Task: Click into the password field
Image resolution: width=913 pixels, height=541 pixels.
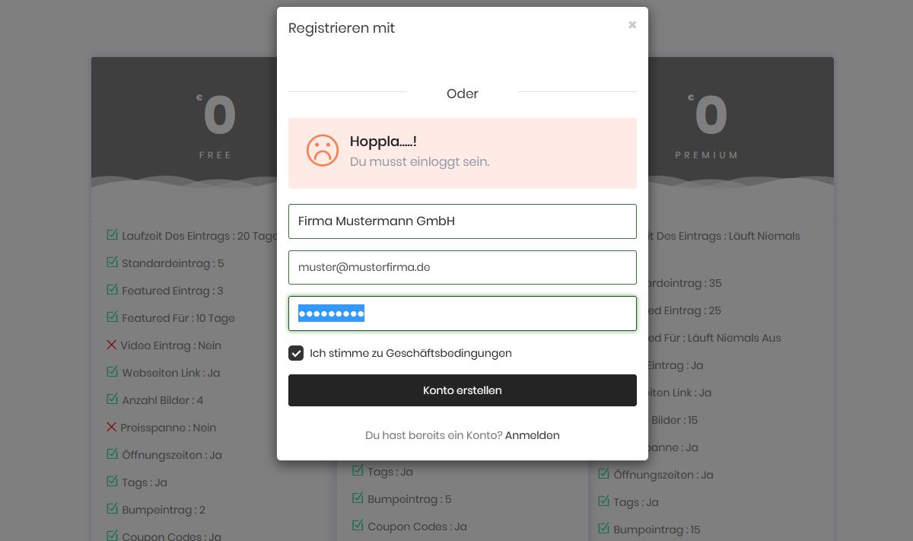Action: (x=463, y=313)
